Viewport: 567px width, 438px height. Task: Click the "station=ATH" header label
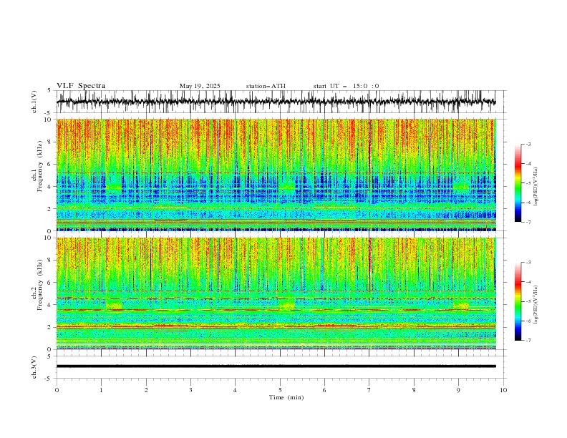(266, 86)
